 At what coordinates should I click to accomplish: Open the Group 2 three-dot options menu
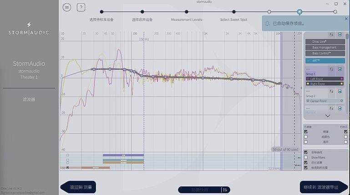[308, 91]
